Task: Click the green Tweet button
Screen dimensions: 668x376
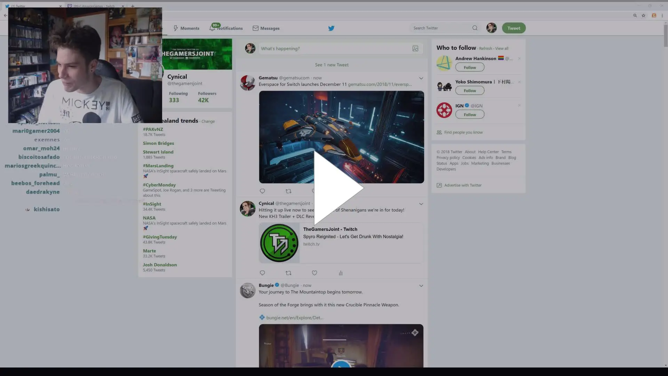Action: tap(514, 28)
